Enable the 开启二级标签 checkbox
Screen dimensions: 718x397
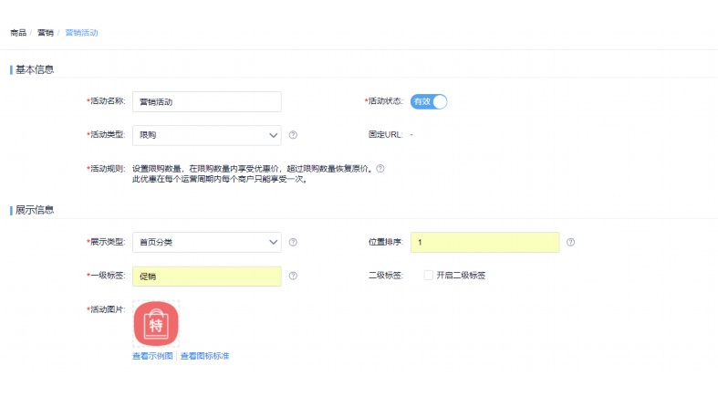pyautogui.click(x=429, y=276)
